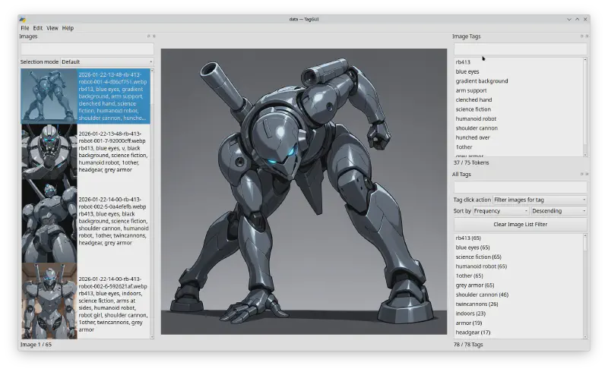Click the Clear Image List Filter button

click(520, 224)
